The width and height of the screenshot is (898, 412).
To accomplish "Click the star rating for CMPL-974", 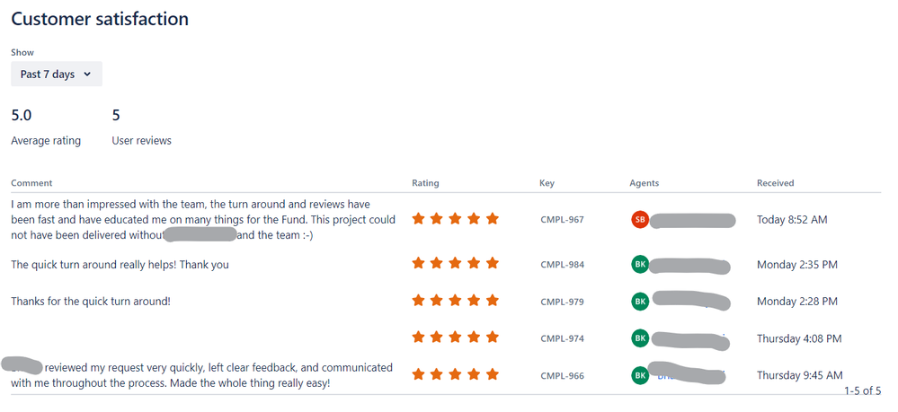I will (x=456, y=337).
